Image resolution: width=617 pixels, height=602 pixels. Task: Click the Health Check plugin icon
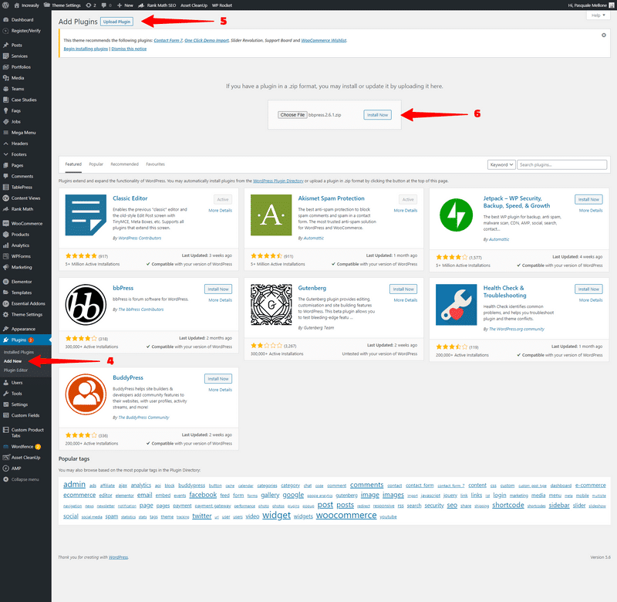pos(456,305)
